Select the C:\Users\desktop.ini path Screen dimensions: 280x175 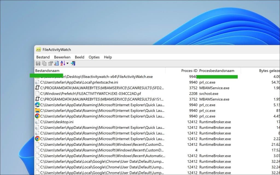[x=57, y=122]
